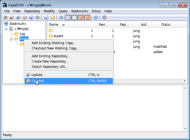The image size is (190, 140).
Task: Toggle show unversioned files button
Action: (68, 18)
